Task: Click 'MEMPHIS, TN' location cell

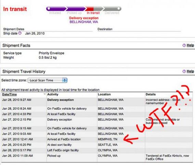Action: (107, 139)
